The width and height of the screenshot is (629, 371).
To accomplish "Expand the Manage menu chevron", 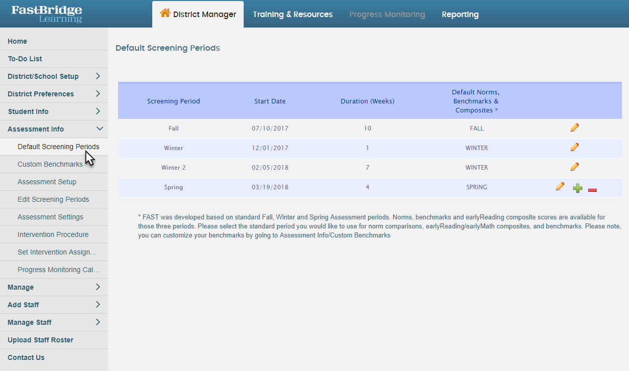I will point(98,287).
